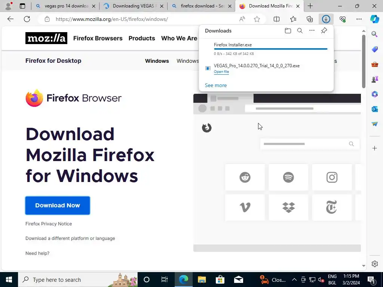
Task: Click the Firefox Installer.exe download entry
Action: [266, 49]
